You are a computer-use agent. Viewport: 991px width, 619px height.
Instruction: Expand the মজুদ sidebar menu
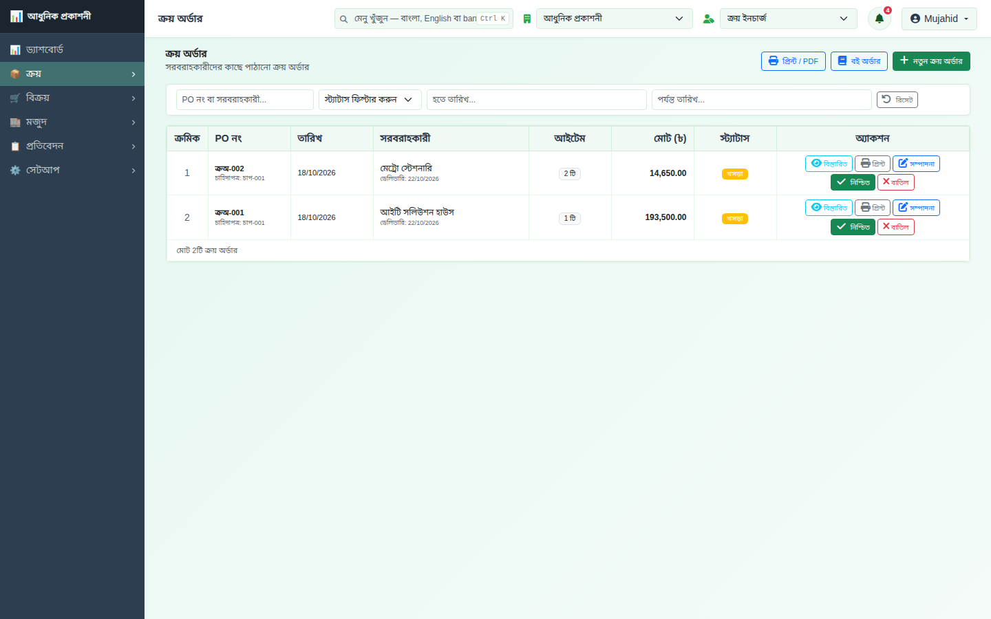pos(72,122)
